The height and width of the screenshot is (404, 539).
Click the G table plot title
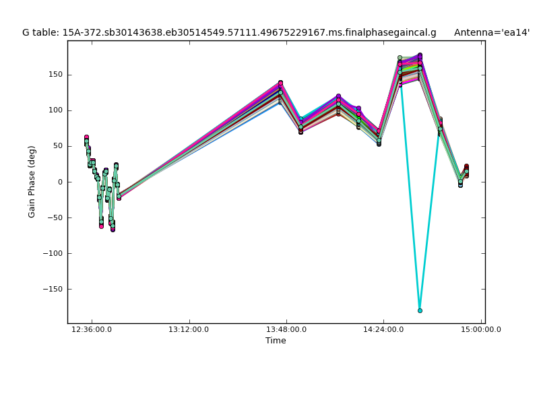pyautogui.click(x=229, y=32)
